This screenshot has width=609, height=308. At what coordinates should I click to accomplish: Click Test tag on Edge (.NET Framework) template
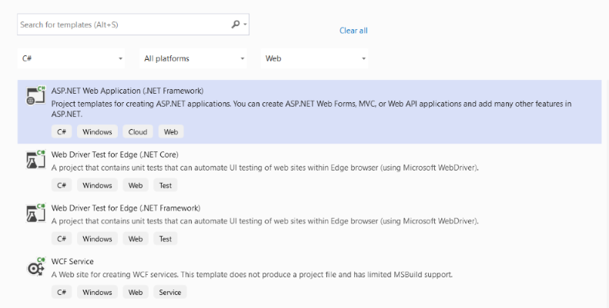pyautogui.click(x=166, y=239)
